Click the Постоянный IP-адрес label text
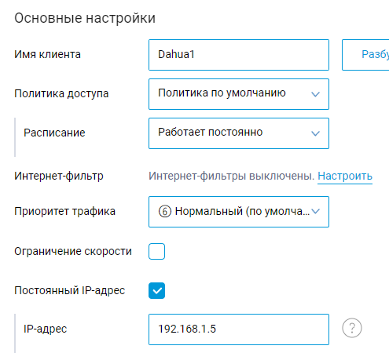389x353 pixels. (x=70, y=290)
